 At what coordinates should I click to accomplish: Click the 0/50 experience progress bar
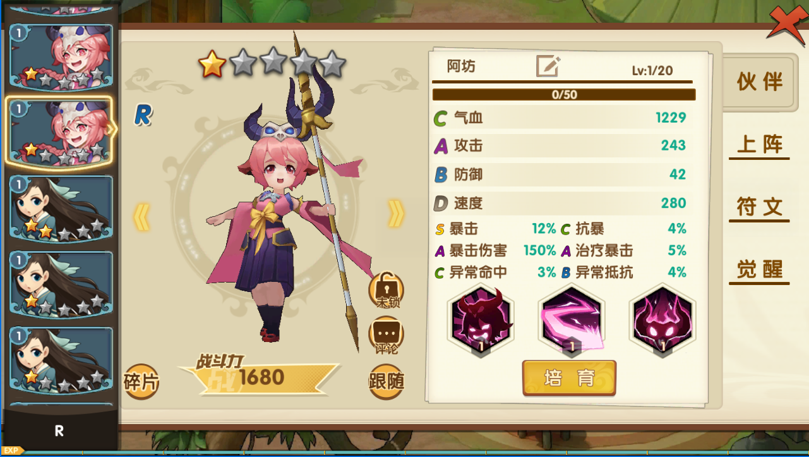click(564, 95)
